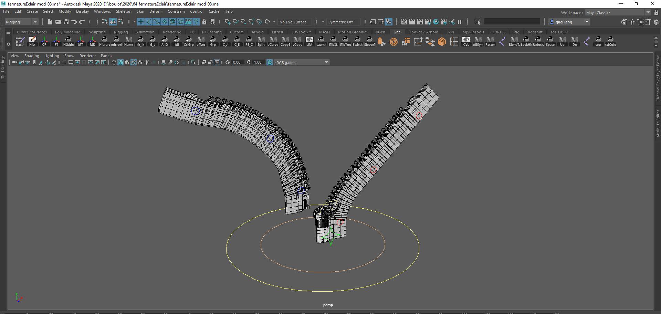661x314 pixels.
Task: Click the LRA eye shelf icon
Action: click(x=309, y=41)
